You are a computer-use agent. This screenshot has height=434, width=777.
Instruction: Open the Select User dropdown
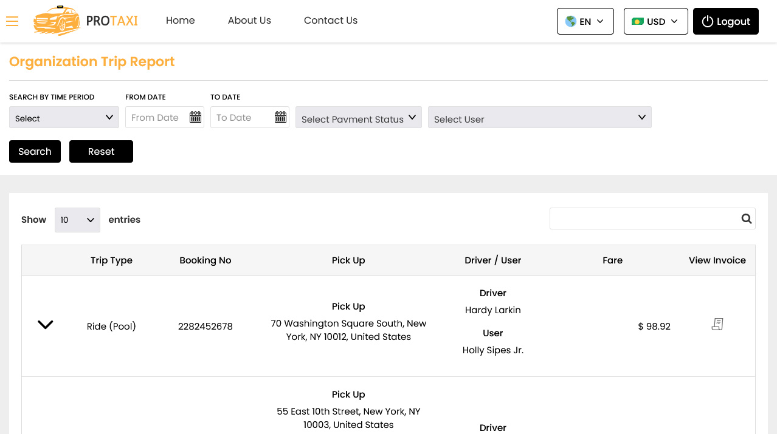(x=539, y=117)
